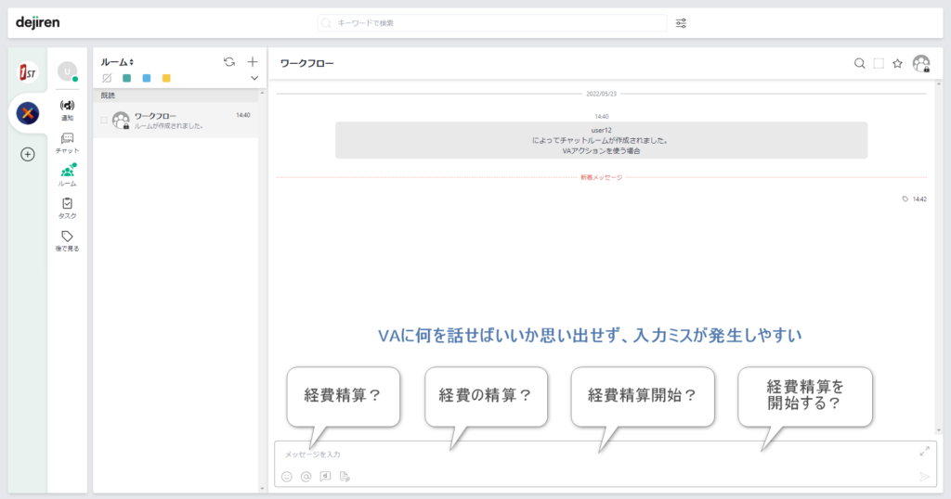Open the emoji picker in message box

(287, 477)
